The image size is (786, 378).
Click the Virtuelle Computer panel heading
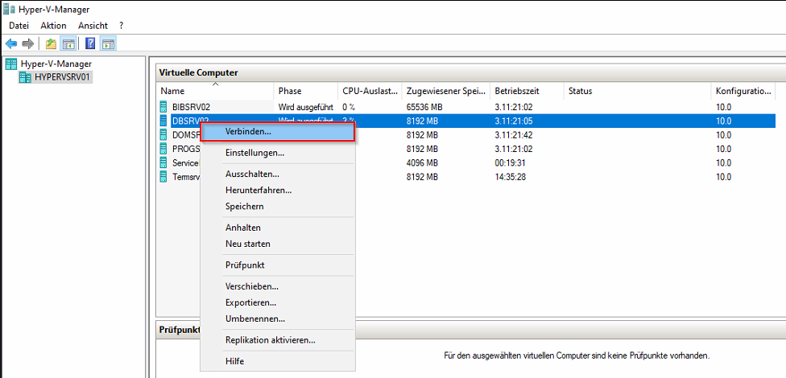tap(198, 73)
